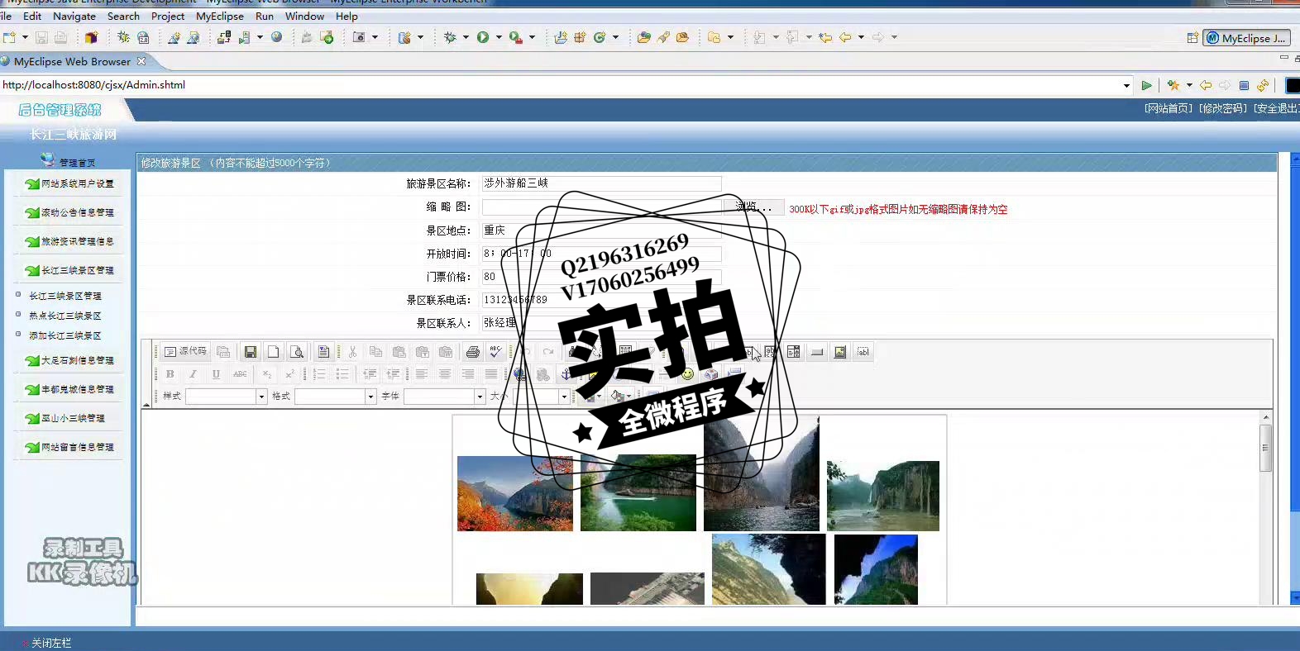The height and width of the screenshot is (651, 1300).
Task: Toggle underline formatting in the editor
Action: tap(216, 374)
